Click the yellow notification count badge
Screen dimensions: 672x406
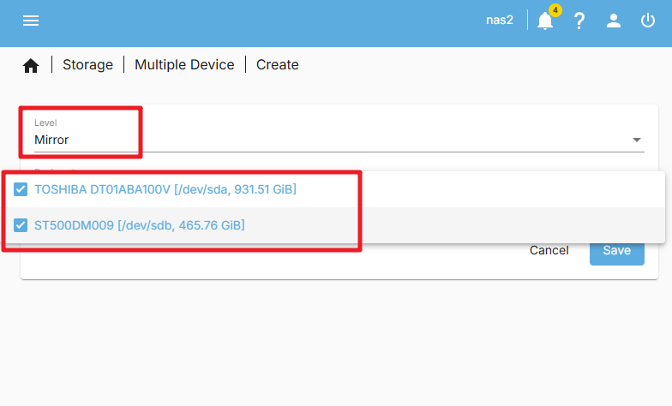[x=555, y=10]
